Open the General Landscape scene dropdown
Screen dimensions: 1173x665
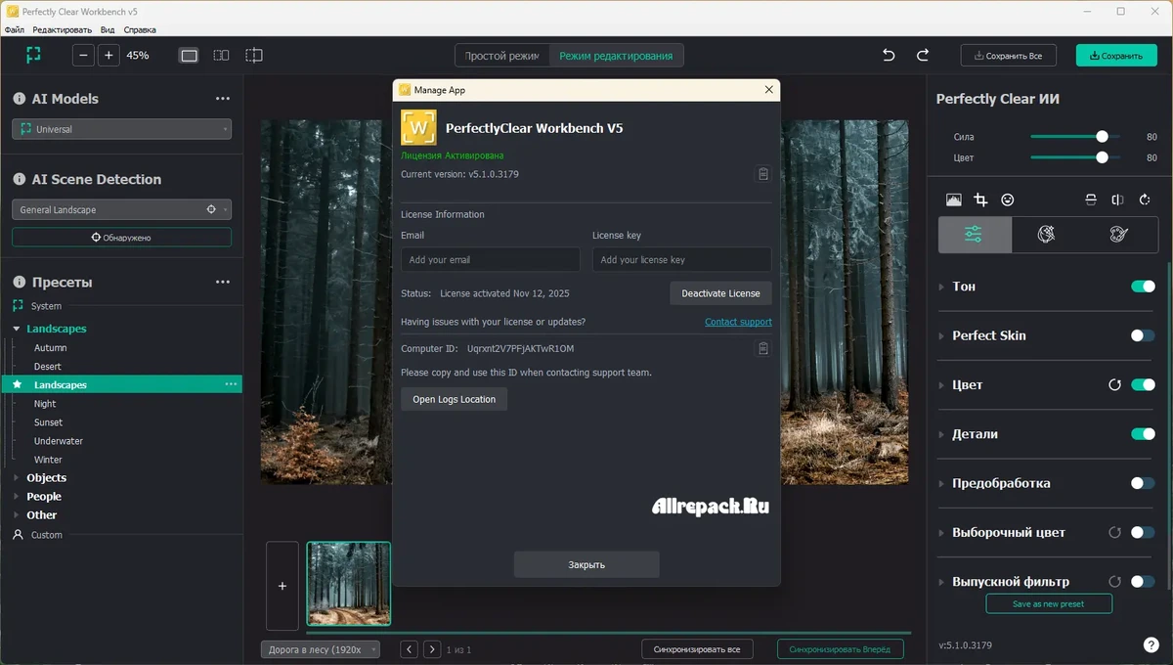point(121,209)
